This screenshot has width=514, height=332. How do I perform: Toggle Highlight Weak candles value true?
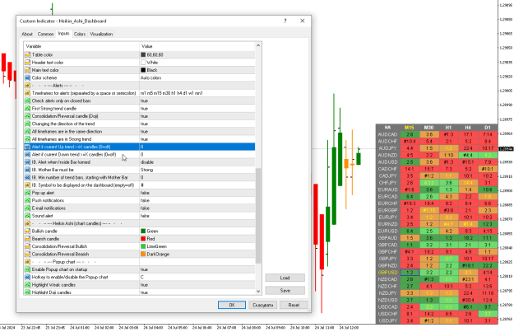(x=197, y=285)
